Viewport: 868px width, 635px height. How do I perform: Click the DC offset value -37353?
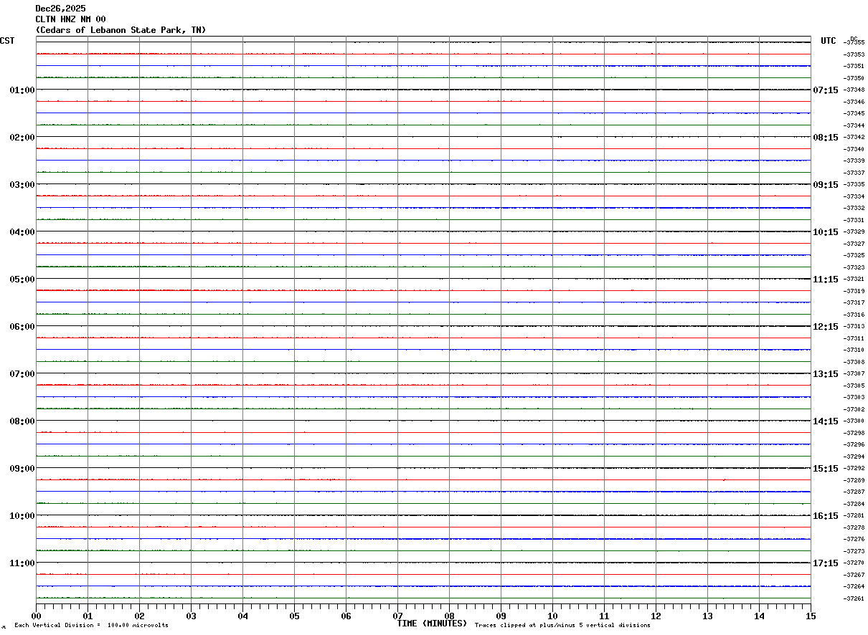point(854,54)
